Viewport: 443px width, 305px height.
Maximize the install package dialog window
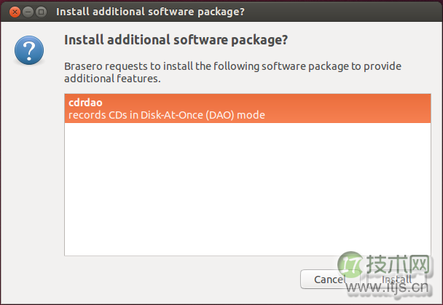click(x=42, y=12)
